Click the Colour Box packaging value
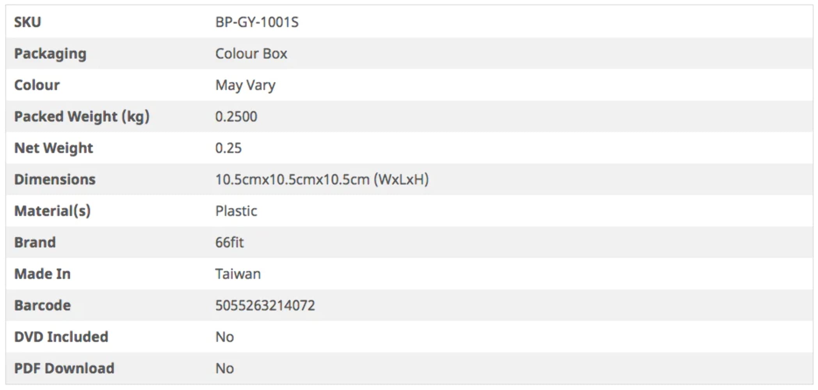Viewport: 818px width, 390px height. tap(251, 54)
